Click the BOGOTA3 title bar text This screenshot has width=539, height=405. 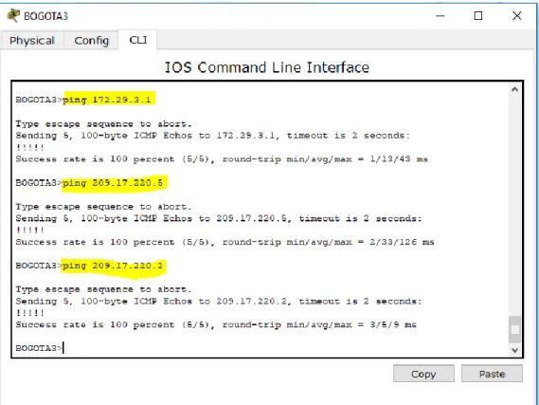coord(45,16)
